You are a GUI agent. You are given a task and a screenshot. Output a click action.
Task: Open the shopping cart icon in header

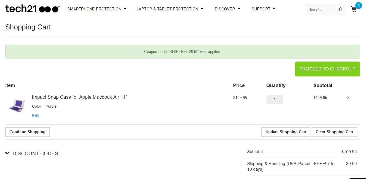coord(354,10)
